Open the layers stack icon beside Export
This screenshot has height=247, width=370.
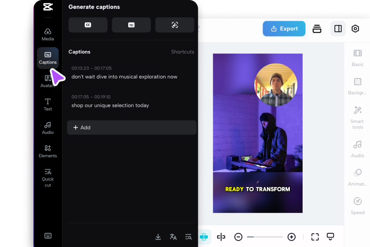pyautogui.click(x=317, y=29)
